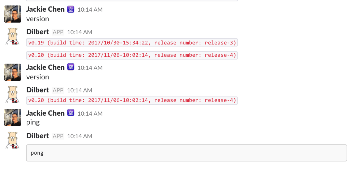Click the v0.19 release-3 code block

pos(132,43)
